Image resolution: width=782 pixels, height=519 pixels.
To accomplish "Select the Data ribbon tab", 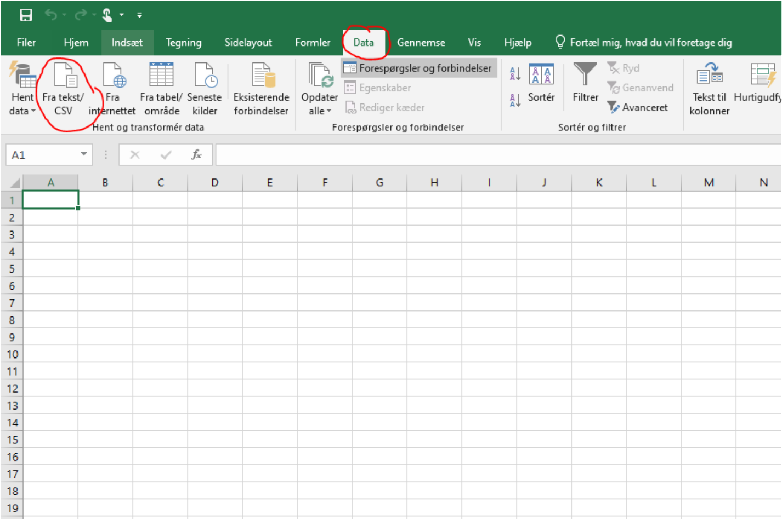I will (x=364, y=42).
